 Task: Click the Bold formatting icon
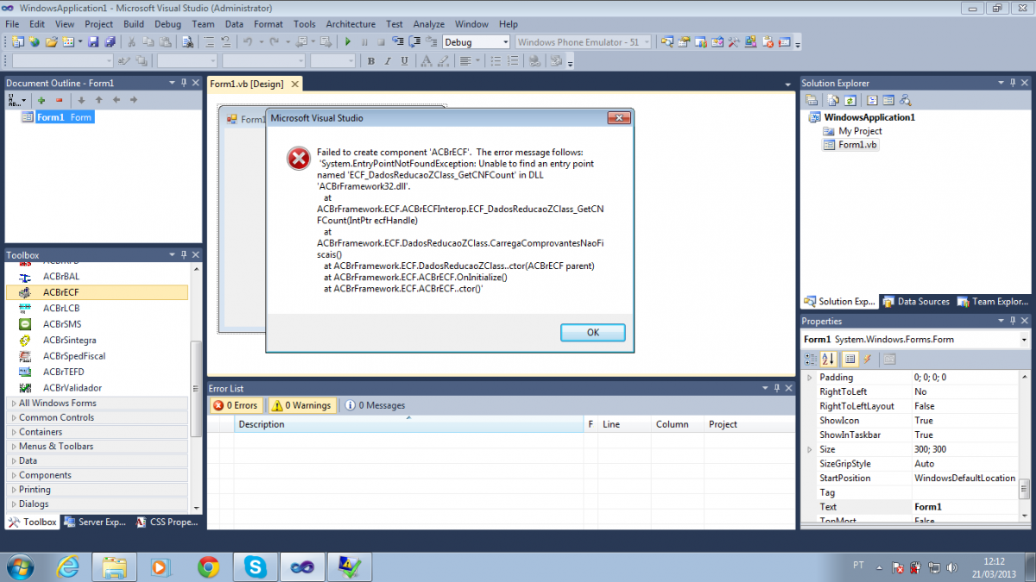[370, 61]
